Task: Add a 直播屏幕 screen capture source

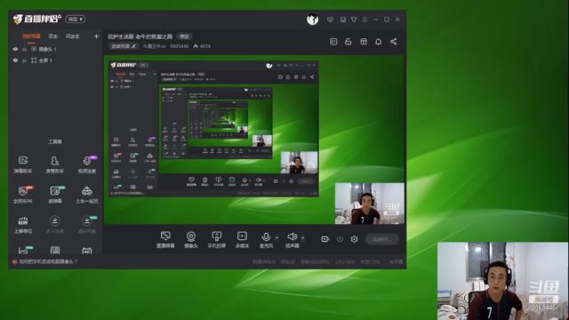Action: click(165, 240)
